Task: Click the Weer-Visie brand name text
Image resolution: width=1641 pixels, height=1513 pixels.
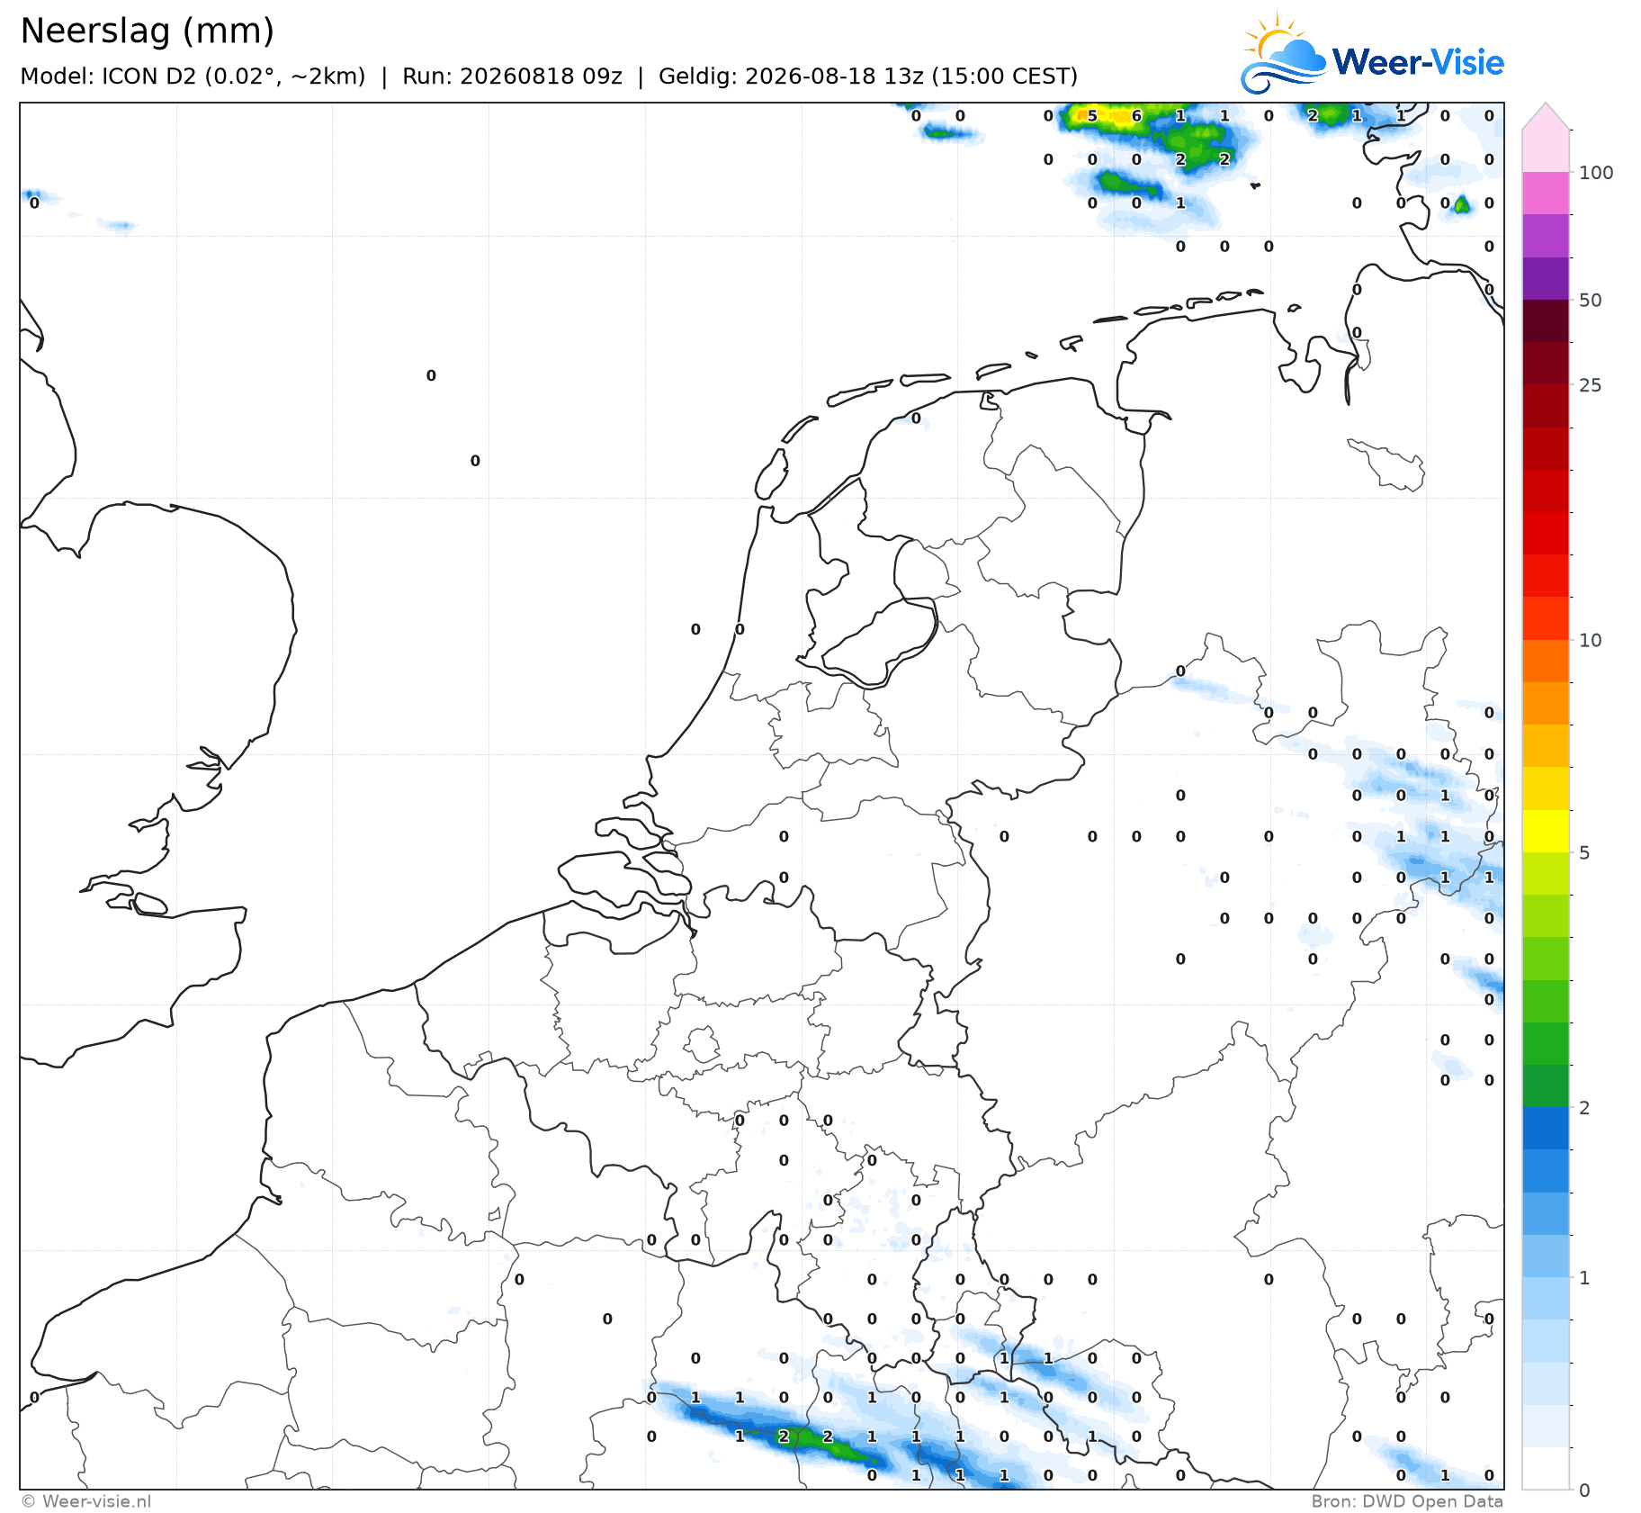Action: 1418,62
